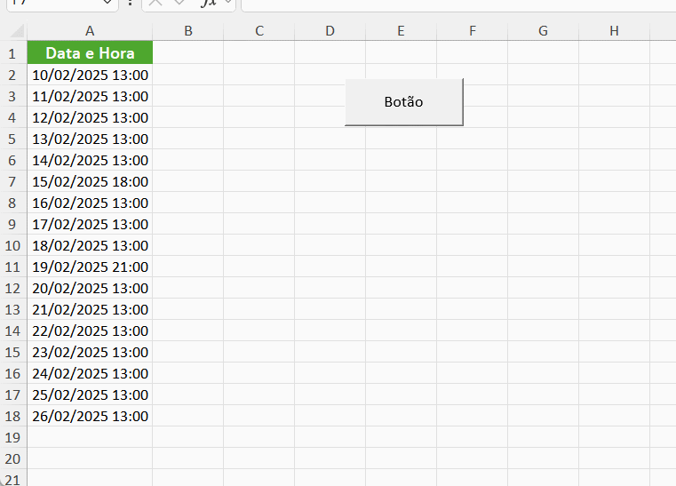This screenshot has width=676, height=486.
Task: Click the Botão button on the sheet
Action: pos(403,102)
